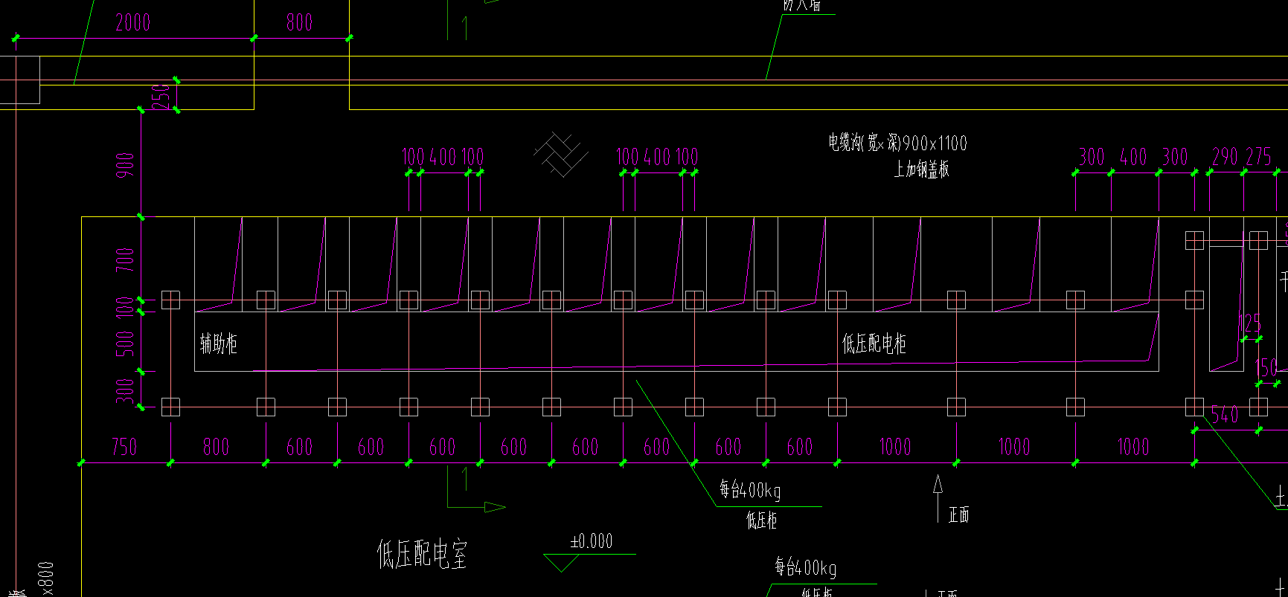Click the vertical 700 dimension text

(x=126, y=260)
